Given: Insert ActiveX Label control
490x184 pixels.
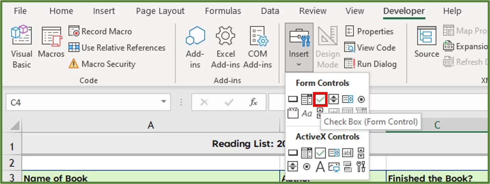Looking at the screenshot, I should click(320, 166).
